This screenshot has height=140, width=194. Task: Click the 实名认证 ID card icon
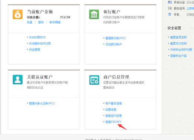tap(170, 2)
